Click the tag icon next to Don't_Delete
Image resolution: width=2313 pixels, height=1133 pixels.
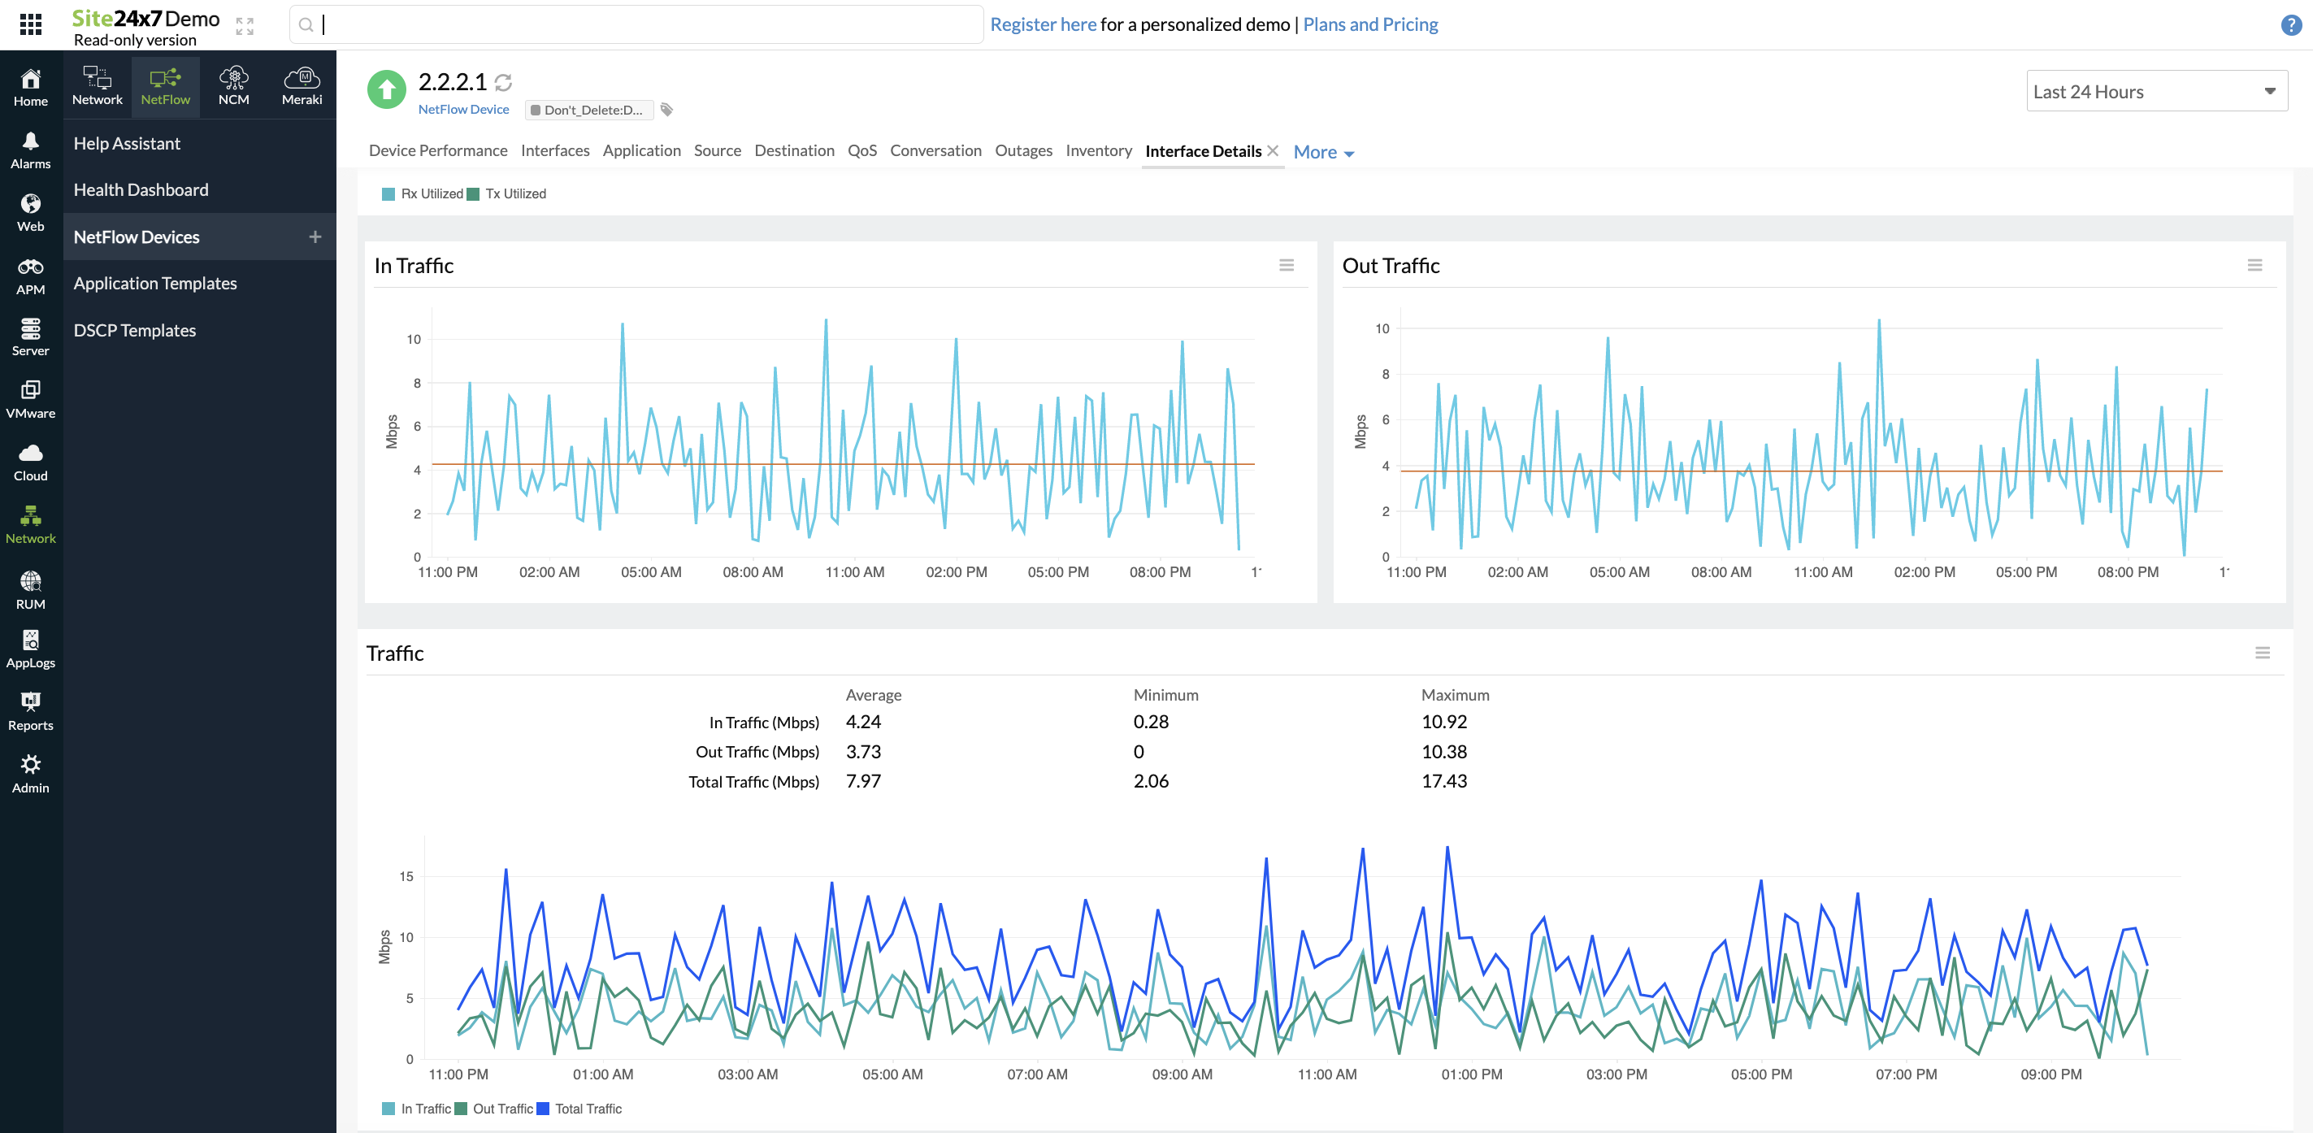coord(666,110)
